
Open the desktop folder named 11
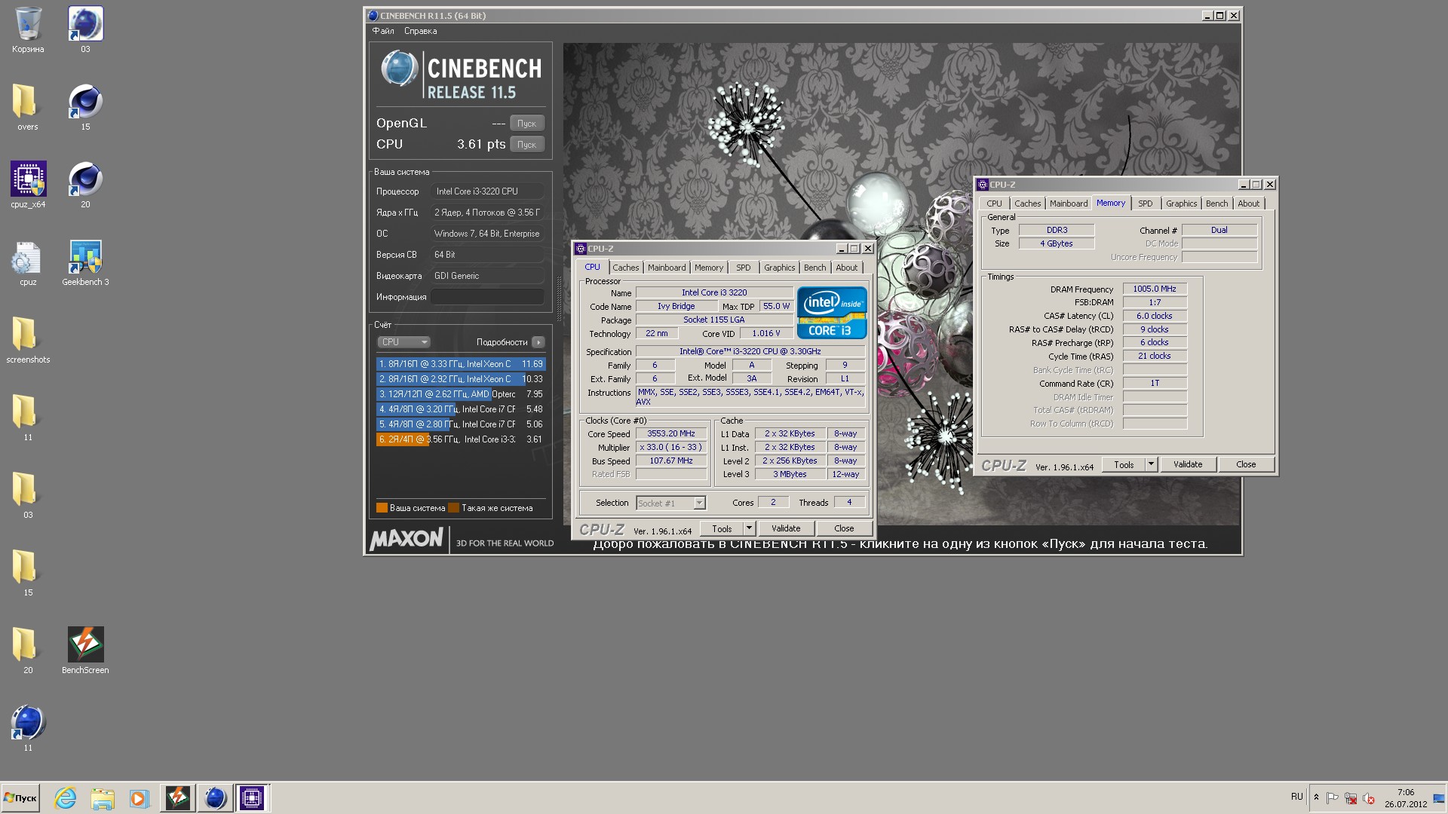28,418
